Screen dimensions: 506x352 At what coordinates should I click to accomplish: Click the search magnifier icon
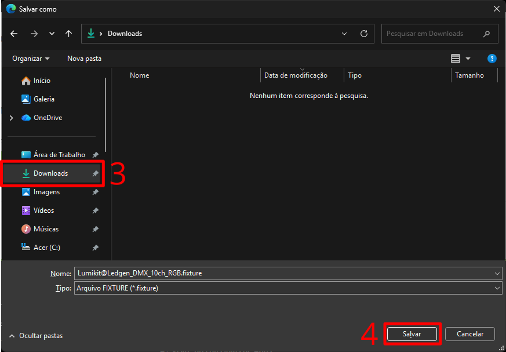point(486,34)
